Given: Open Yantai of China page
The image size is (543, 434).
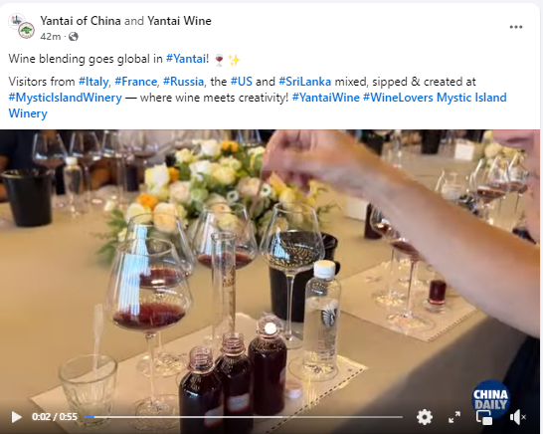Looking at the screenshot, I should 81,21.
